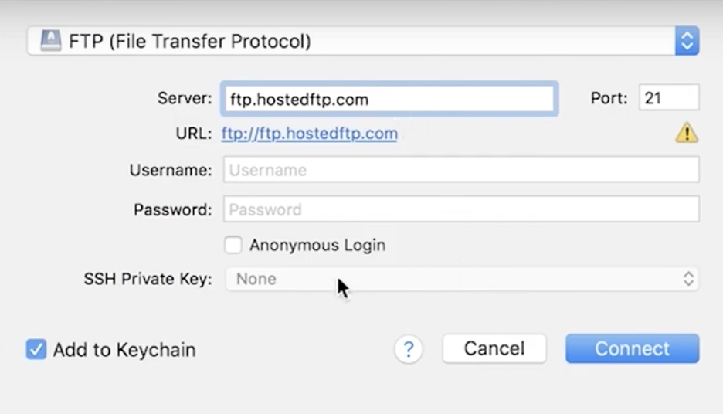
Task: Open help with the question mark button
Action: click(409, 349)
